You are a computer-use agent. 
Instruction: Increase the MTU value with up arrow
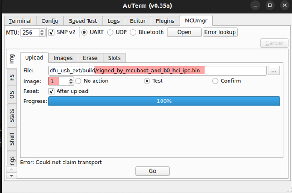pos(42,30)
